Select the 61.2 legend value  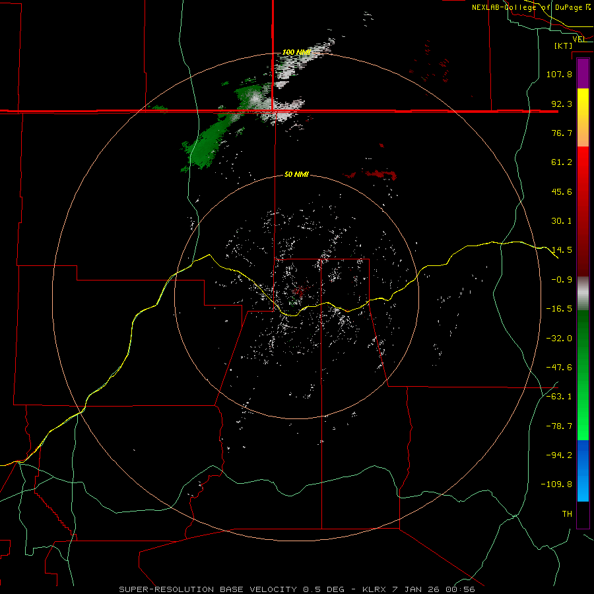coord(562,162)
